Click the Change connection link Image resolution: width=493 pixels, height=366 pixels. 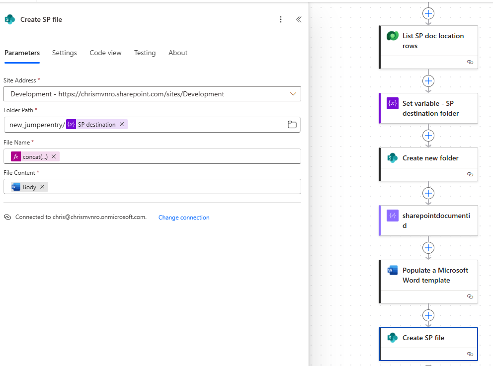tap(184, 218)
